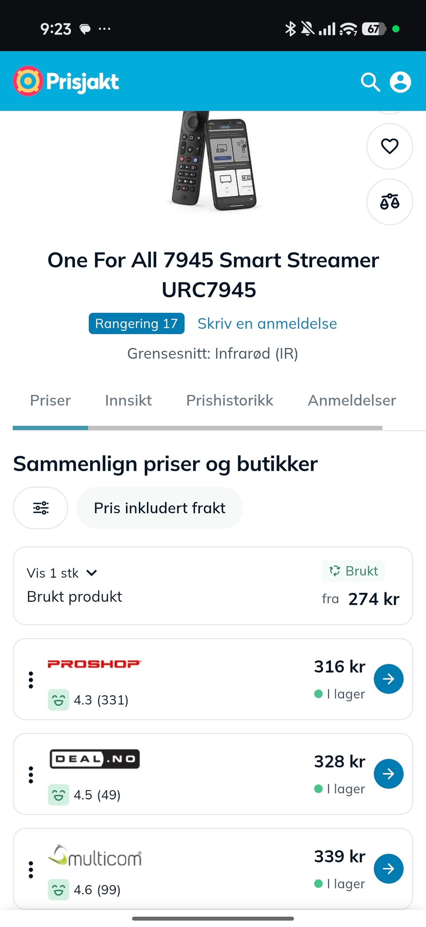Open the user profile icon
The width and height of the screenshot is (426, 927).
[400, 82]
